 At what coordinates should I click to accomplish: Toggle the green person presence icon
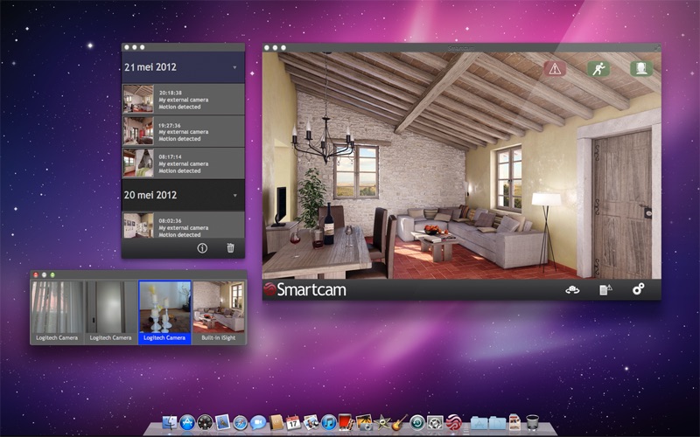click(642, 68)
